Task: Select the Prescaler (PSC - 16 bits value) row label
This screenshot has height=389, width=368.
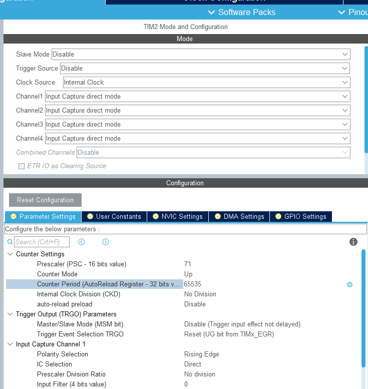Action: pos(82,264)
